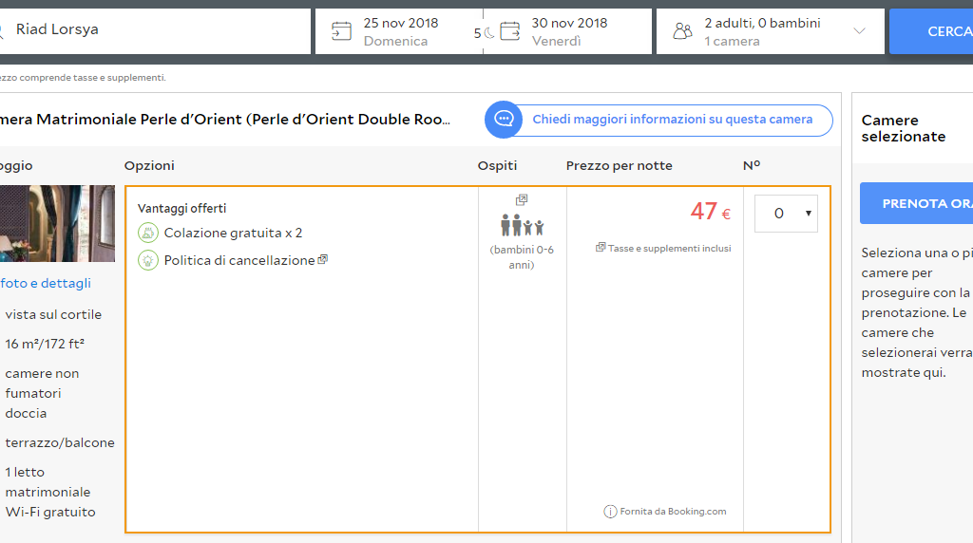Open the foto e dettagli link
The width and height of the screenshot is (973, 543).
46,283
